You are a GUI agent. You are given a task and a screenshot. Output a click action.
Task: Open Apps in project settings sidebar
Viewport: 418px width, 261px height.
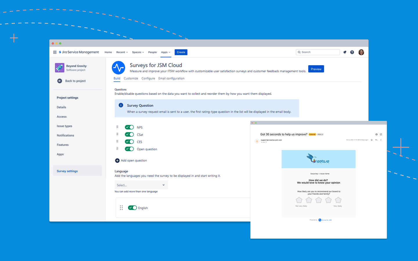[60, 154]
